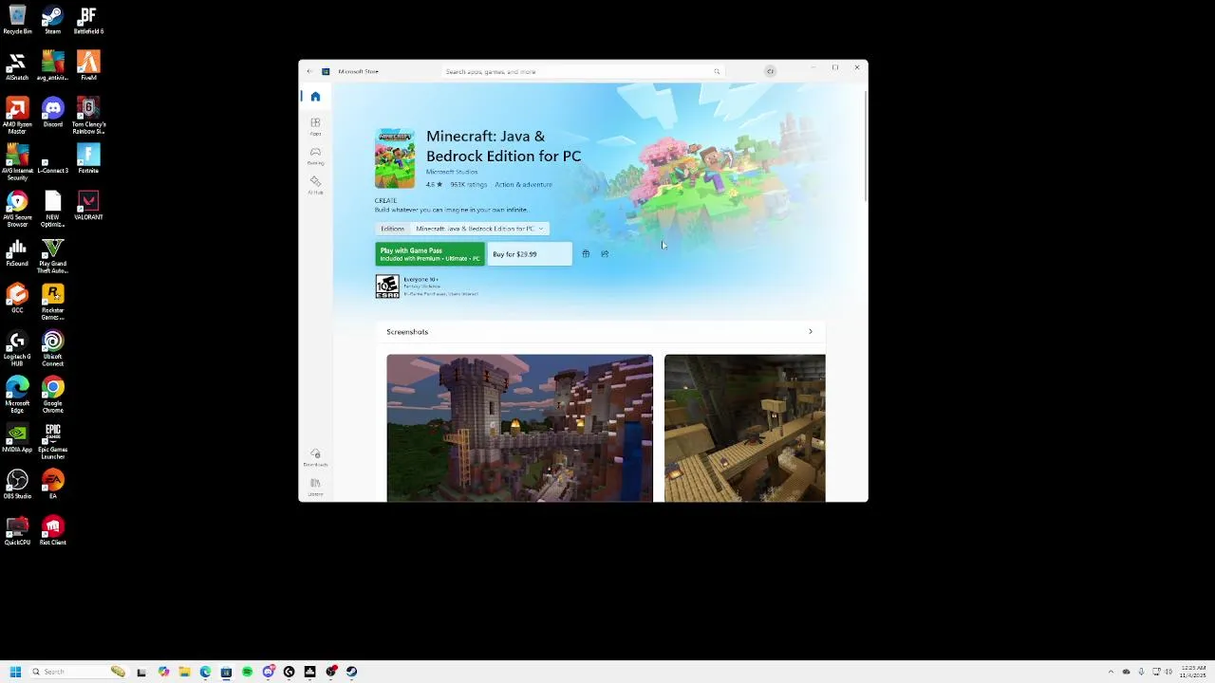
Task: Open Library in Store sidebar
Action: [315, 487]
